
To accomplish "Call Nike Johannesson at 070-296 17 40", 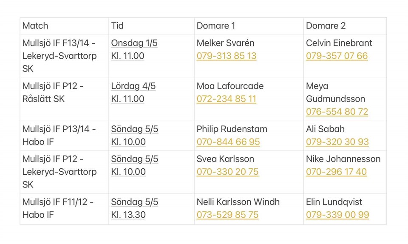I will (x=336, y=172).
